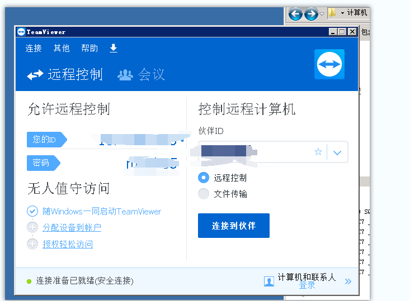Screen dimensions: 410x301
Task: Open Explorer recent locations dropdown arrow
Action: coord(322,13)
